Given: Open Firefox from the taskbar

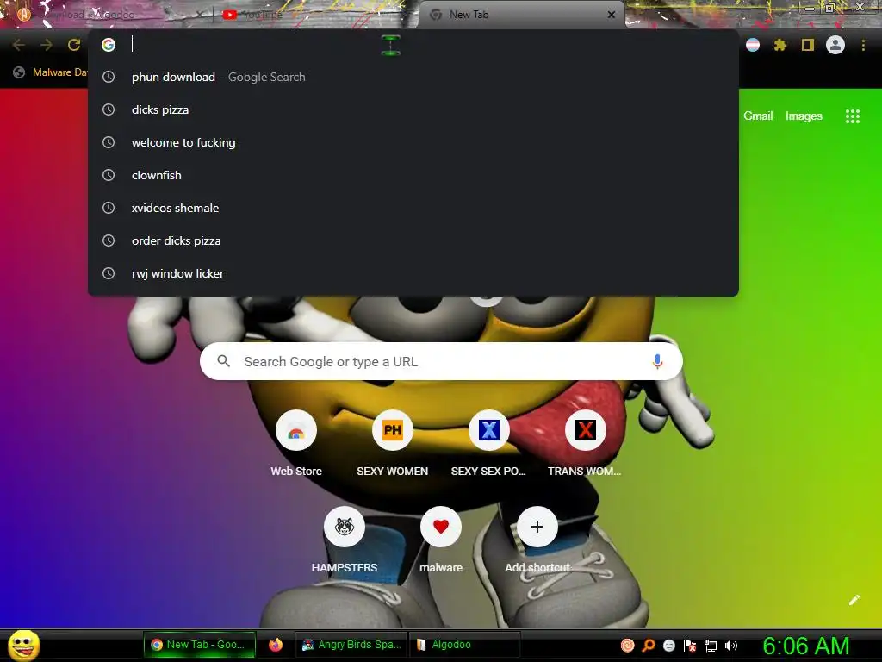Looking at the screenshot, I should pos(275,645).
